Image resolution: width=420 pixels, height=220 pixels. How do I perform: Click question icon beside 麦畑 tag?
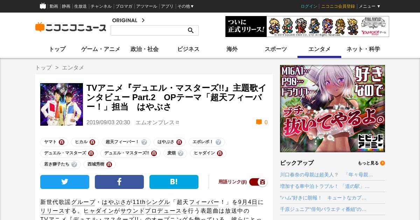181,153
